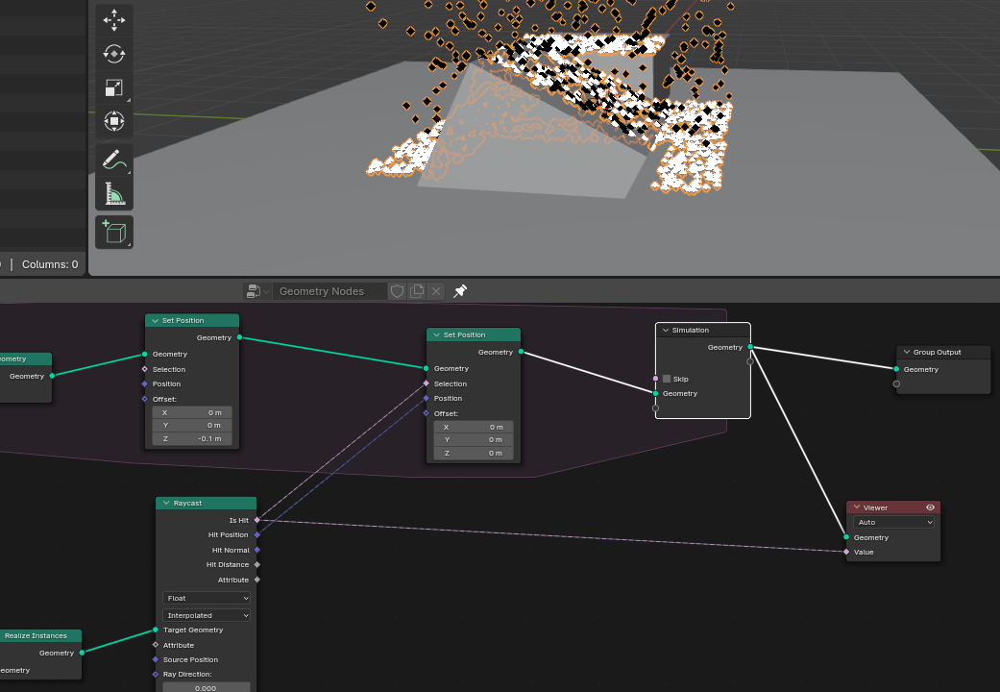Select the Rotate tool

click(x=113, y=55)
